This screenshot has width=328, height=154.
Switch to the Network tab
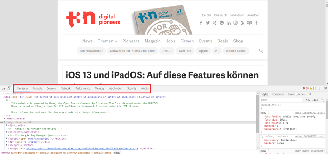point(65,88)
